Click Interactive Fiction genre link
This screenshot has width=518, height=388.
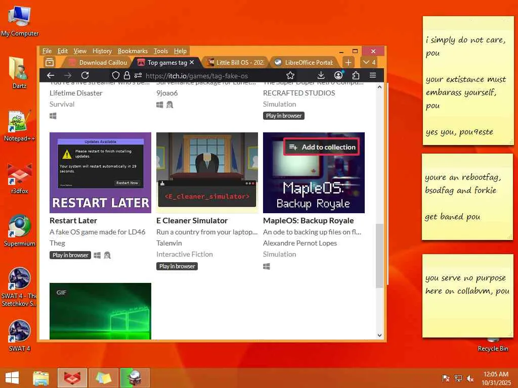tap(184, 254)
